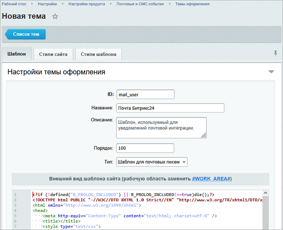283x230 pixels.
Task: Switch to the Стили сайта tab
Action: pos(53,54)
